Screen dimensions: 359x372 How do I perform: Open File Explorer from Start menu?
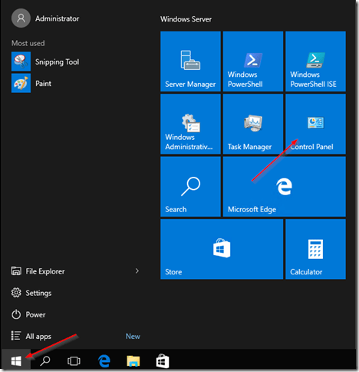(38, 271)
